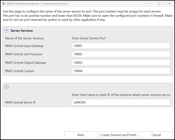Go Back to the previous wizard page

81,135
